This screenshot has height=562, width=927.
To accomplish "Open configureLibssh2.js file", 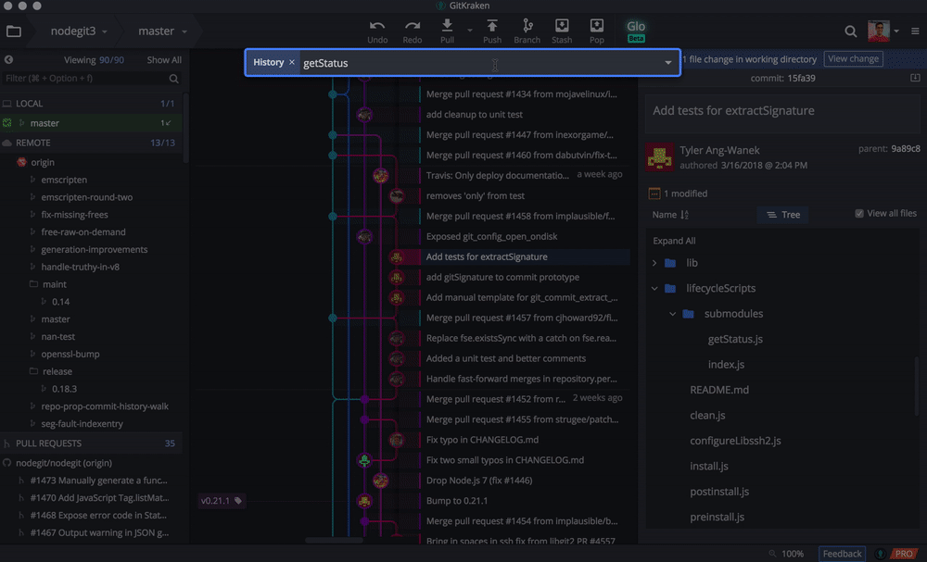I will [x=735, y=441].
